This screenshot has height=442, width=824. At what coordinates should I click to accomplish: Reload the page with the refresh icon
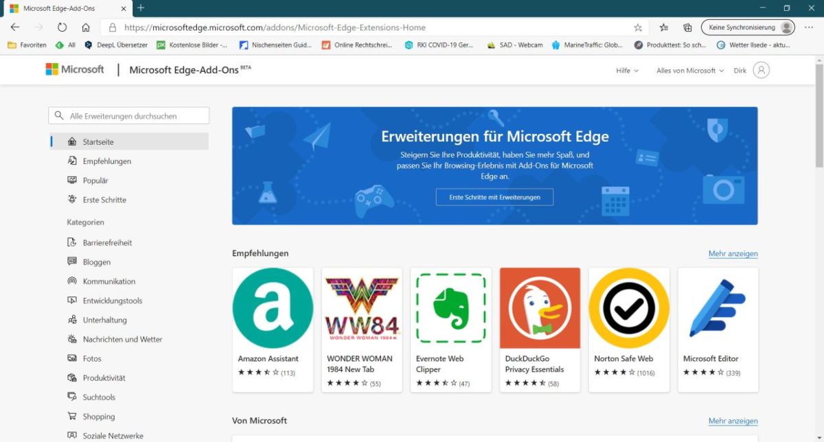coord(62,27)
